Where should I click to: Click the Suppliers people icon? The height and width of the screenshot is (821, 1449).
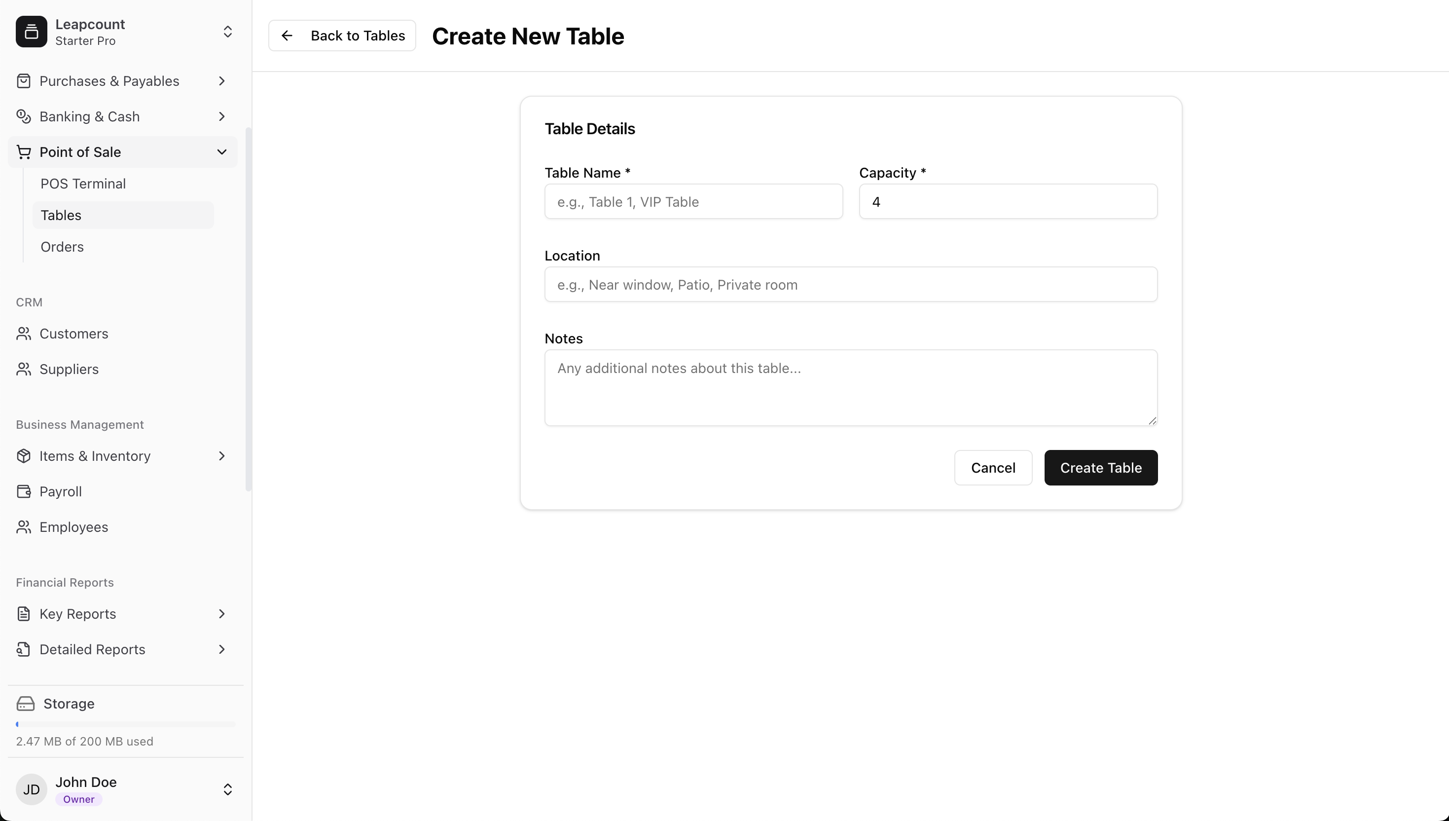[24, 370]
